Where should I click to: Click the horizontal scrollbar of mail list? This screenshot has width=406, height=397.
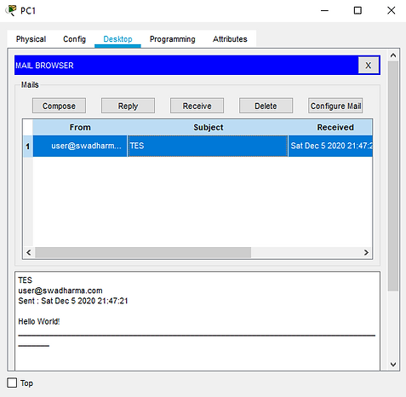pyautogui.click(x=143, y=252)
